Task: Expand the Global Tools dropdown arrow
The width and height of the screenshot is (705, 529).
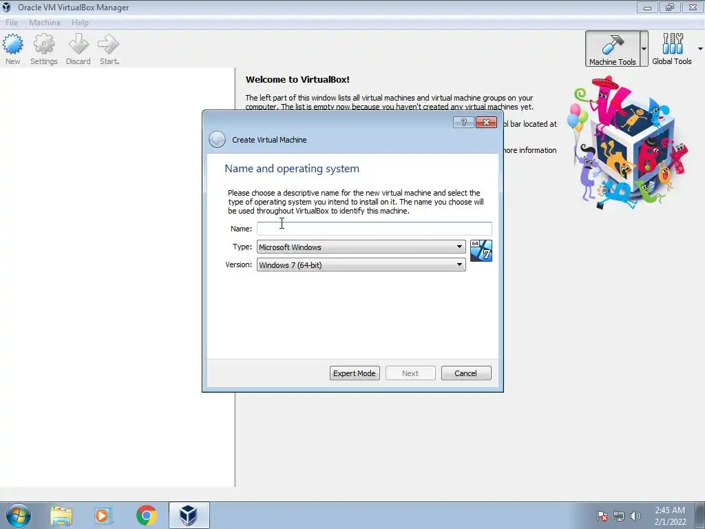Action: (x=700, y=49)
